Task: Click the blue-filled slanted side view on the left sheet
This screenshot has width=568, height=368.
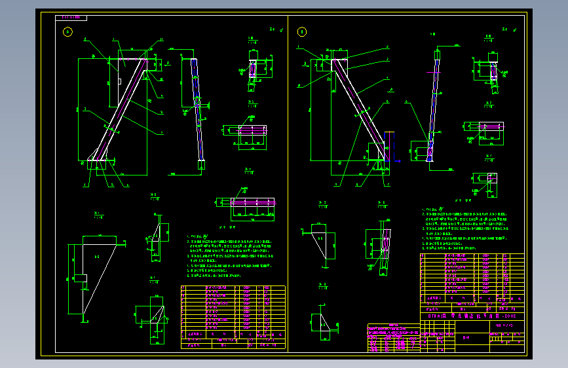Action: [x=197, y=109]
